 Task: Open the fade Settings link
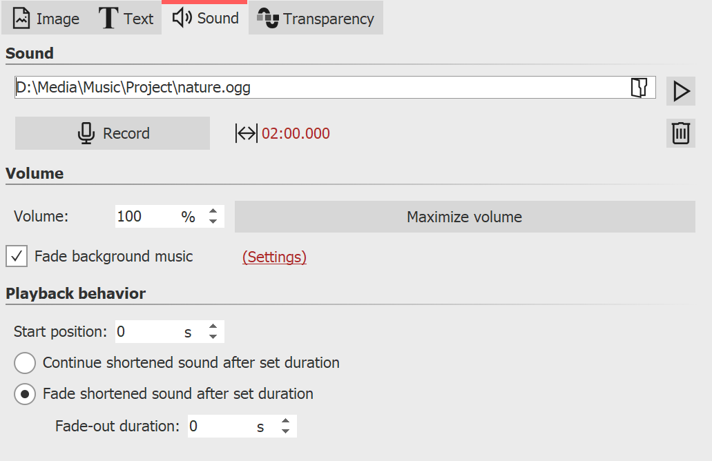click(x=273, y=256)
